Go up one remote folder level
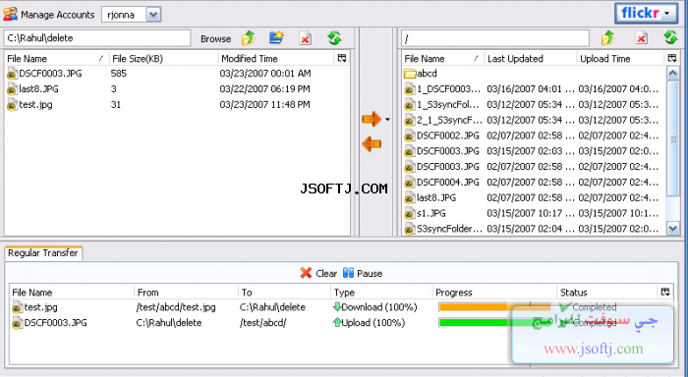 608,38
